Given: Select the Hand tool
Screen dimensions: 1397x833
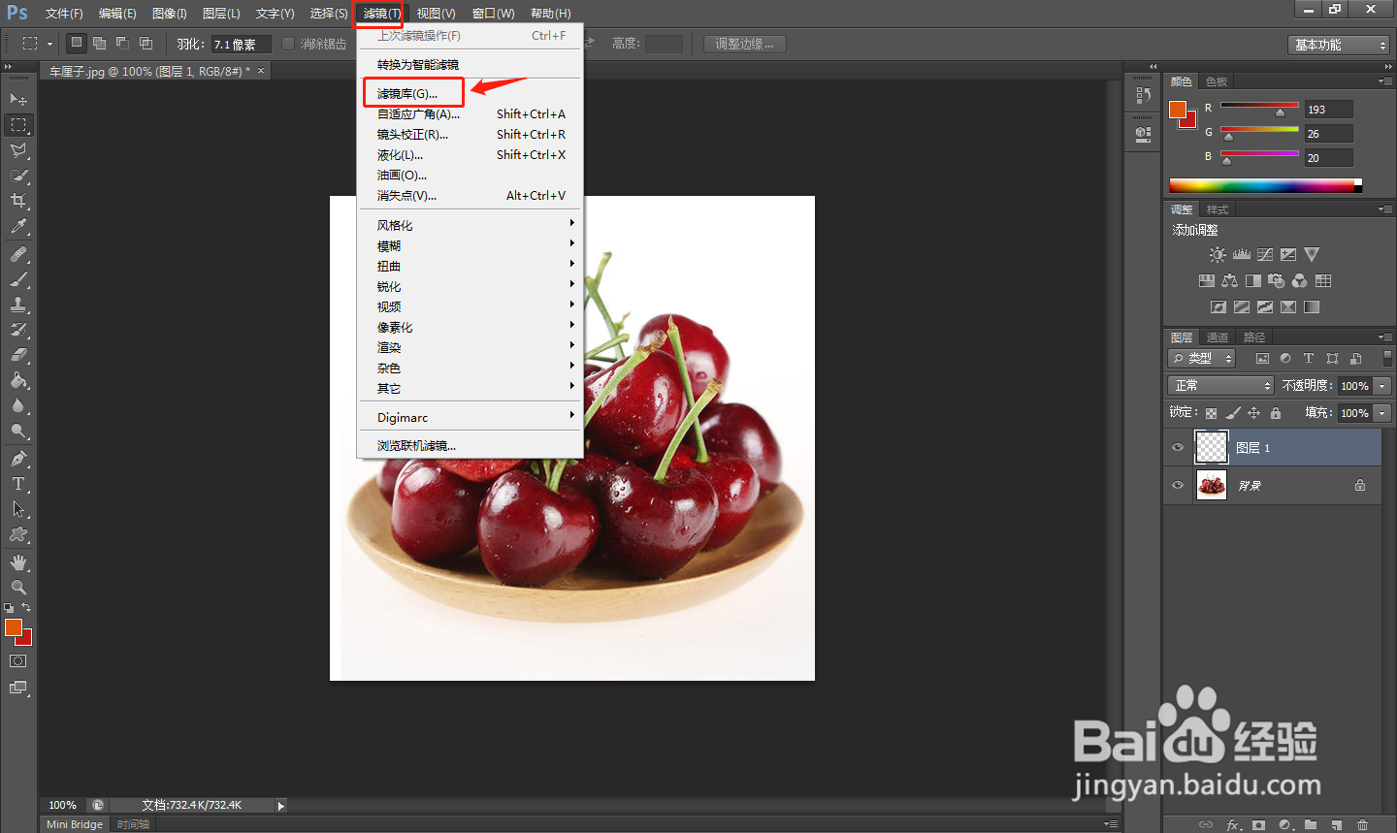Looking at the screenshot, I should [18, 562].
